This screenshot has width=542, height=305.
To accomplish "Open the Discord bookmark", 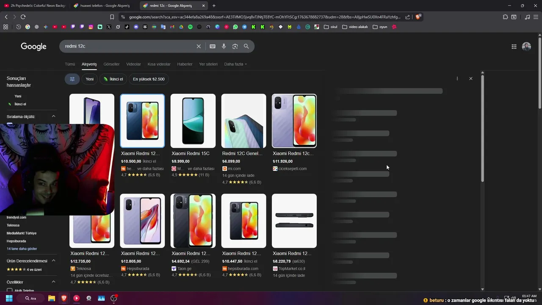I will (136, 27).
